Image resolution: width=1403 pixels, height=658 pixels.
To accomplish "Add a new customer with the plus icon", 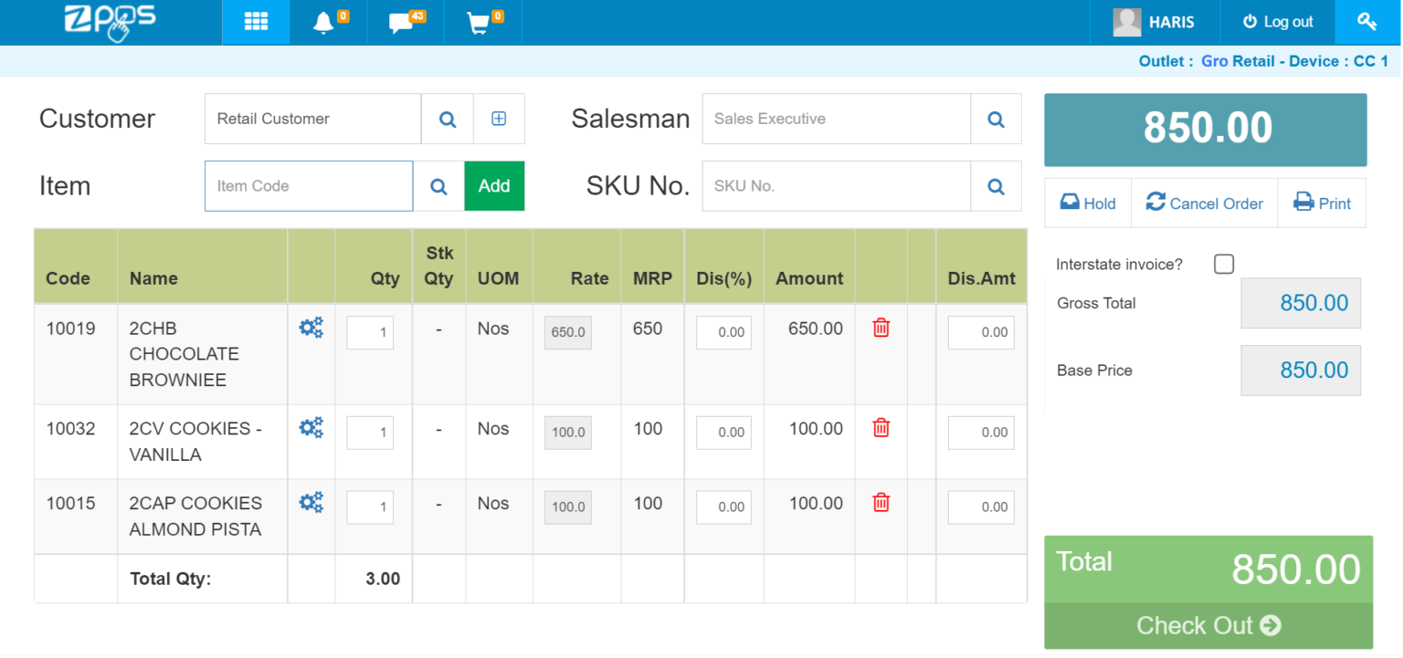I will click(499, 118).
